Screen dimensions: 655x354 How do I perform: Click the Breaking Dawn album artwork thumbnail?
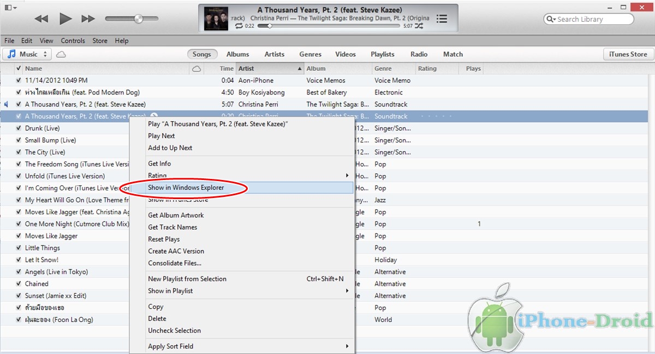point(217,18)
